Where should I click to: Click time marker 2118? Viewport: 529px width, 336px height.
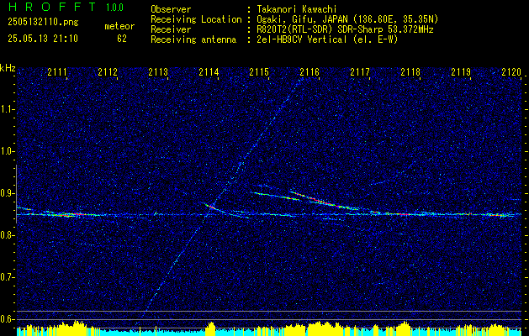[x=410, y=72]
